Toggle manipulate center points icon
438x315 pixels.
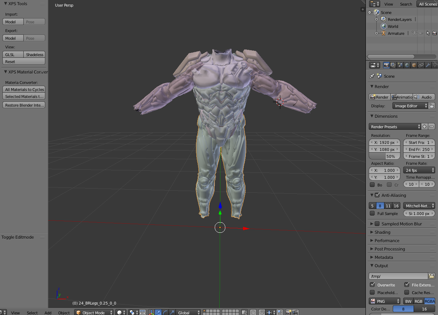[142, 313]
